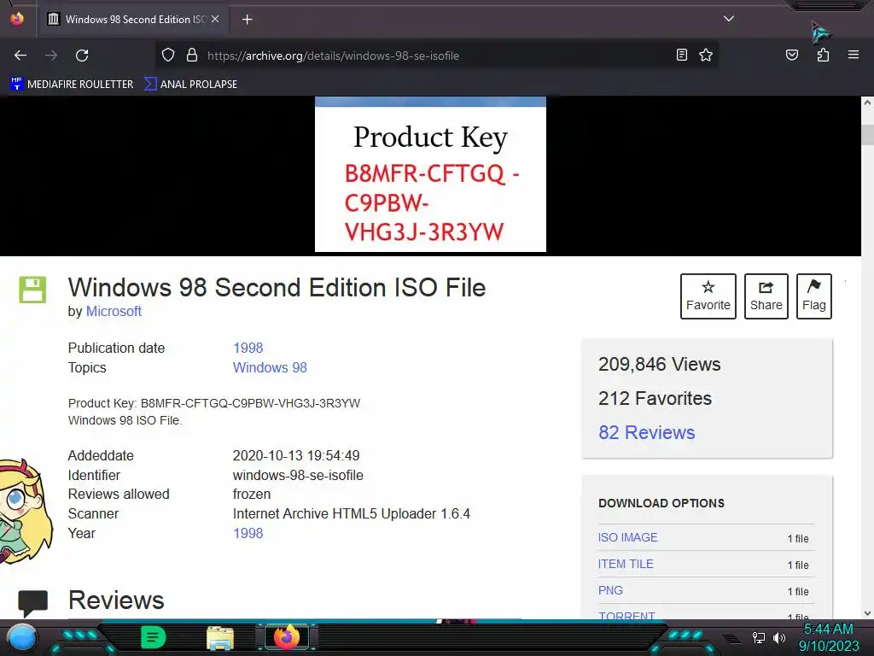Viewport: 874px width, 656px height.
Task: Open the Firefox hamburger menu
Action: click(853, 55)
